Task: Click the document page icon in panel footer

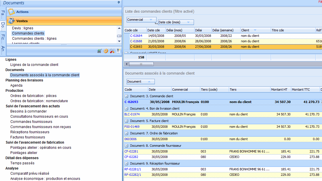Action: 118,51
